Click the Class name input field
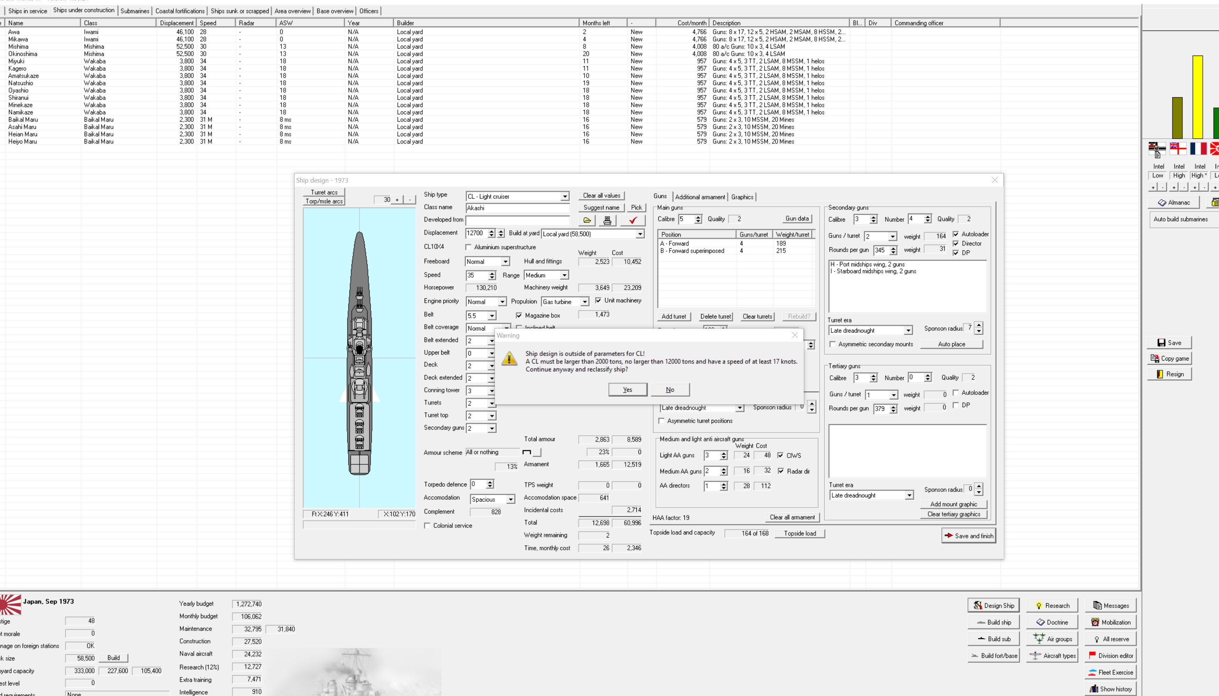The height and width of the screenshot is (696, 1219). click(518, 208)
